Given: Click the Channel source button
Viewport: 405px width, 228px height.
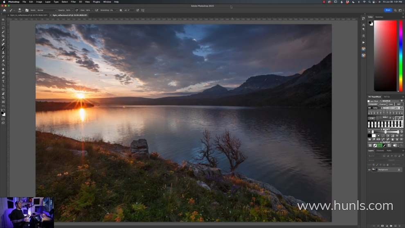Looking at the screenshot, I should (x=382, y=104).
